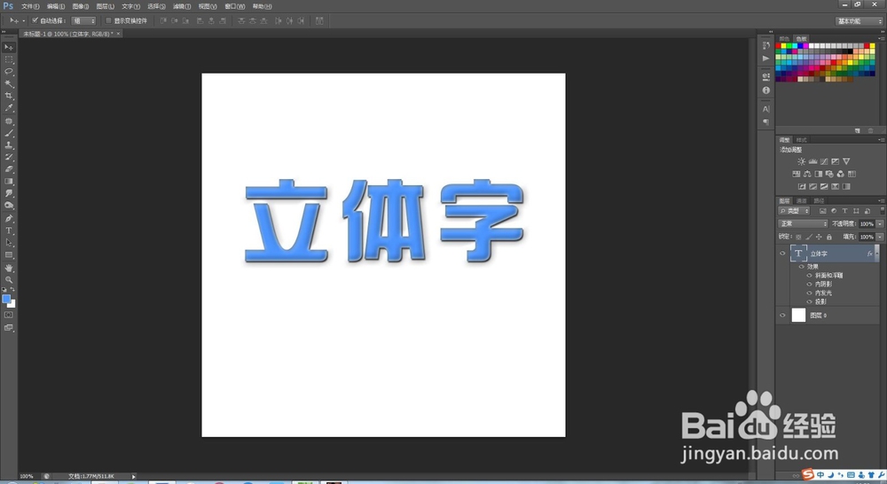The height and width of the screenshot is (484, 887).
Task: Open 不透明度 opacity slider arrow
Action: click(x=880, y=224)
